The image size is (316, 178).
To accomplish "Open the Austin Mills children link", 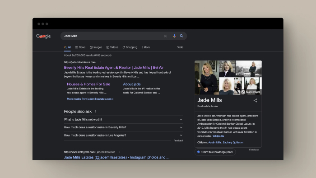I will [x=215, y=142].
